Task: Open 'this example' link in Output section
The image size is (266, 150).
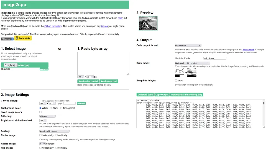Action: pos(248,50)
